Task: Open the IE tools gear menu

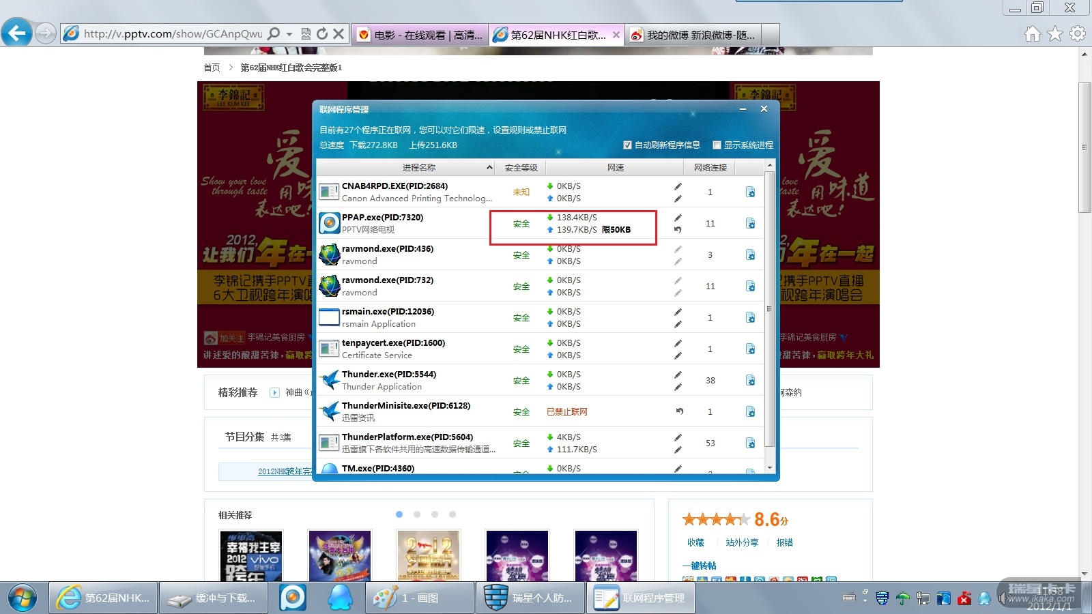Action: click(1078, 33)
